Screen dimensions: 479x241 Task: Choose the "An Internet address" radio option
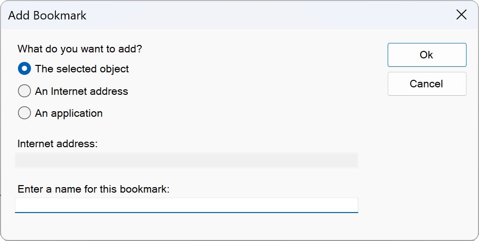[24, 91]
